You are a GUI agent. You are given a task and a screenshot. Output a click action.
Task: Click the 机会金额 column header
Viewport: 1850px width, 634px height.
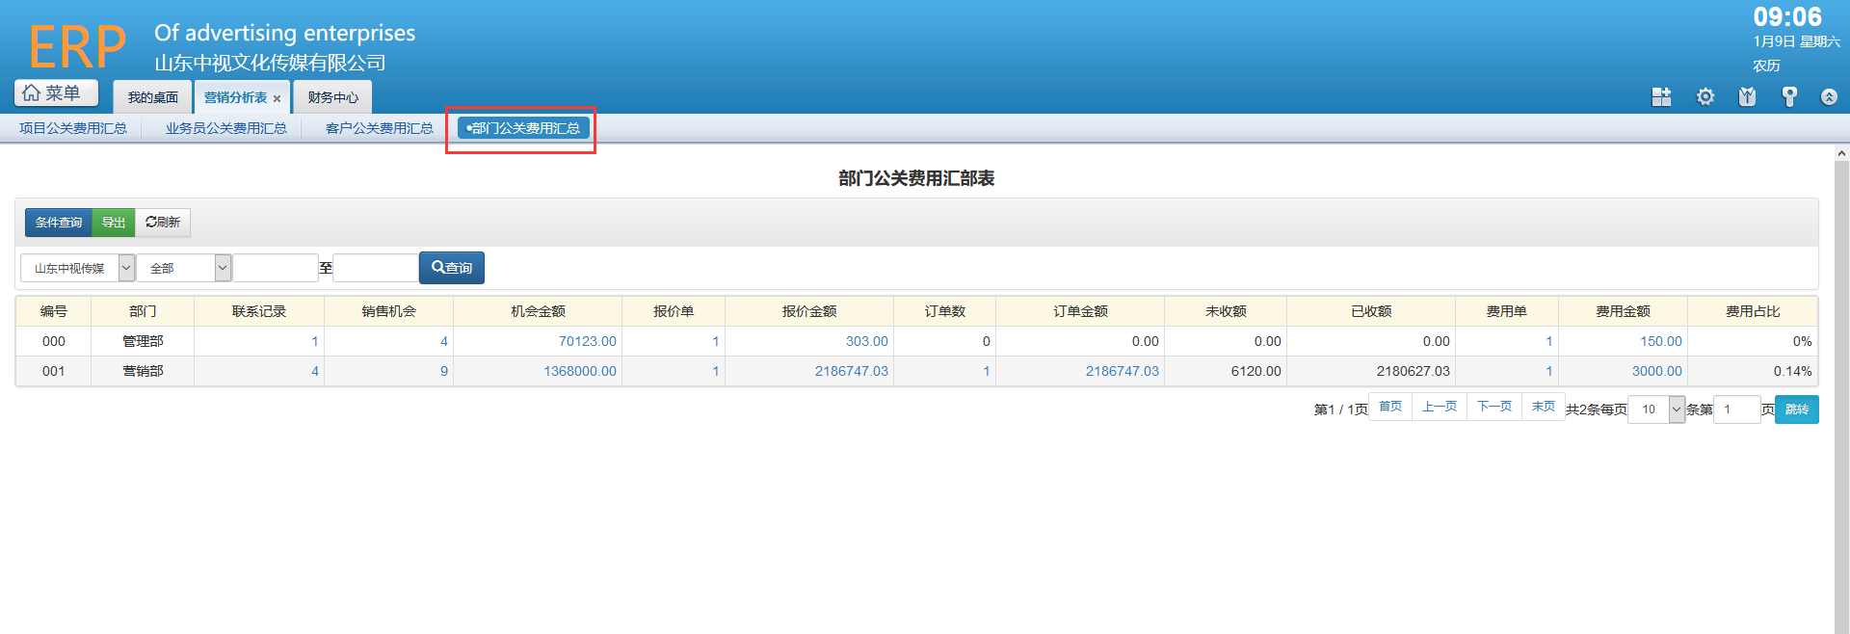[x=538, y=311]
